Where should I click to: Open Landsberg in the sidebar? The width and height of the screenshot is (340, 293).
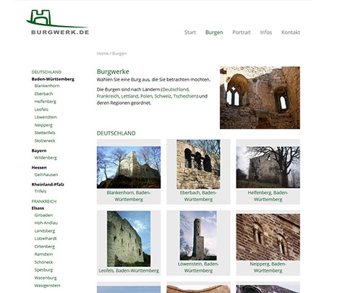tap(45, 231)
